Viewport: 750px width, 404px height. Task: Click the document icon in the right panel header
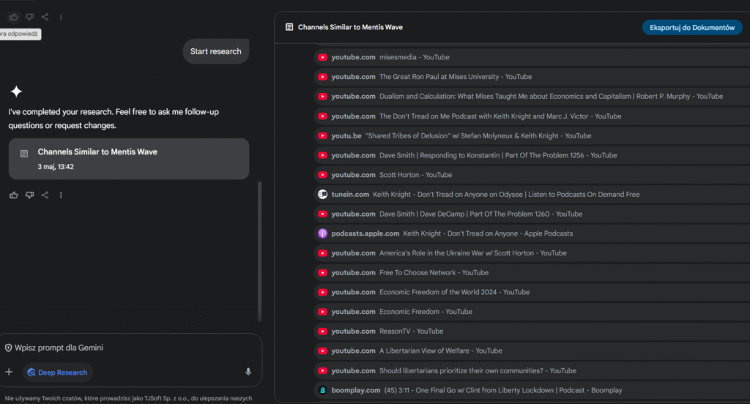click(289, 27)
